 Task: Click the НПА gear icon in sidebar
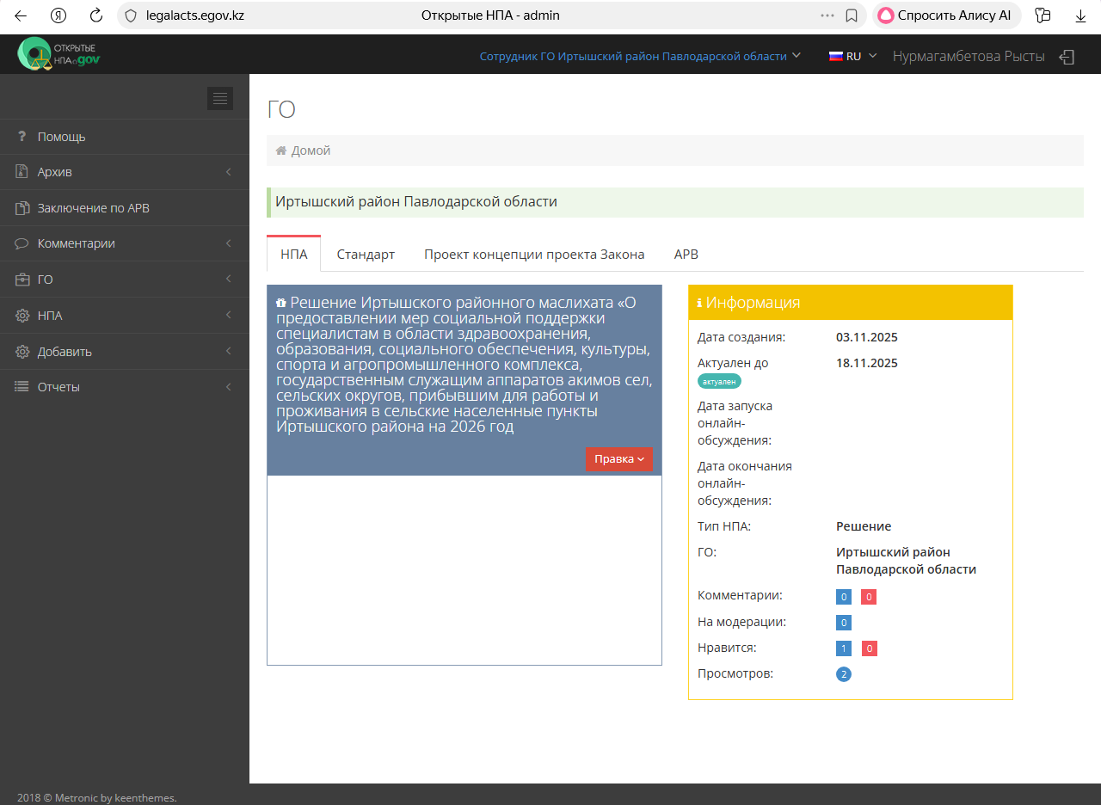(19, 315)
